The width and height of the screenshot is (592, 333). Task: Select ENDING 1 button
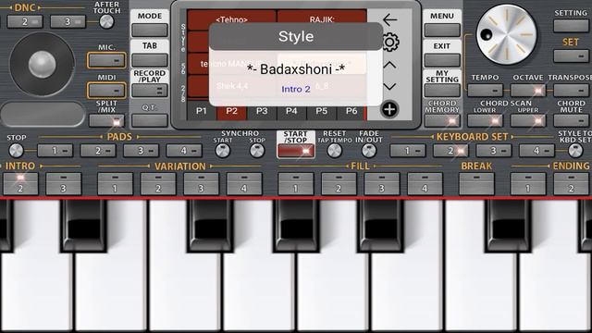tap(528, 183)
